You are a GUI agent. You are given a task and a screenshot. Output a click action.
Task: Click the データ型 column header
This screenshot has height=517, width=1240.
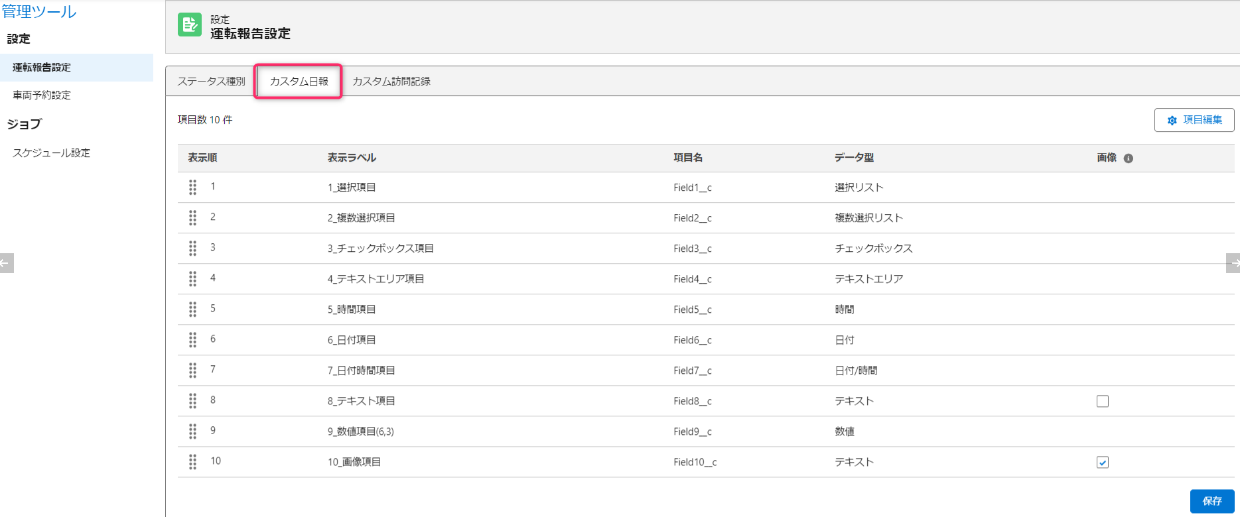[x=854, y=158]
